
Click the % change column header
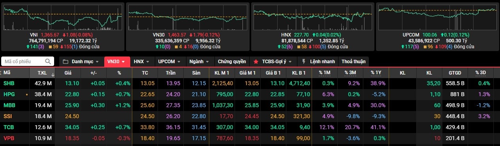[x=119, y=73]
